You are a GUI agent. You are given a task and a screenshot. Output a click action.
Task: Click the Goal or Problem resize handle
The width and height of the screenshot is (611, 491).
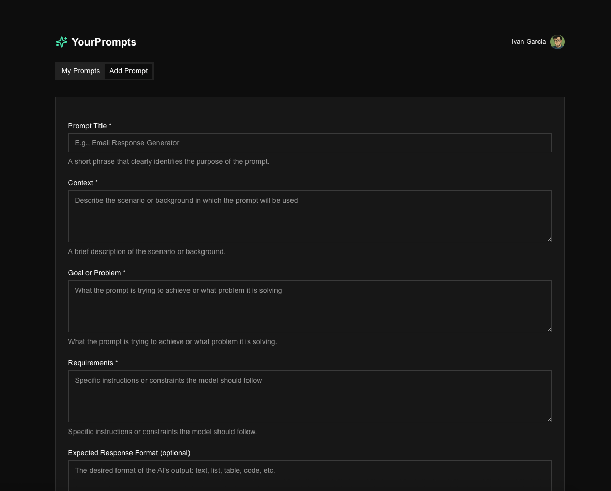549,329
